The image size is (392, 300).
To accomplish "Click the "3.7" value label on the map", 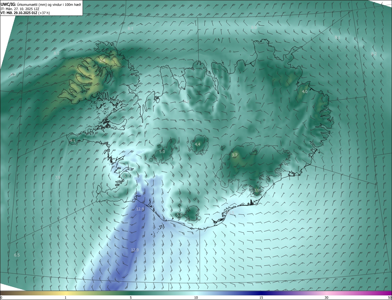I will [235, 156].
